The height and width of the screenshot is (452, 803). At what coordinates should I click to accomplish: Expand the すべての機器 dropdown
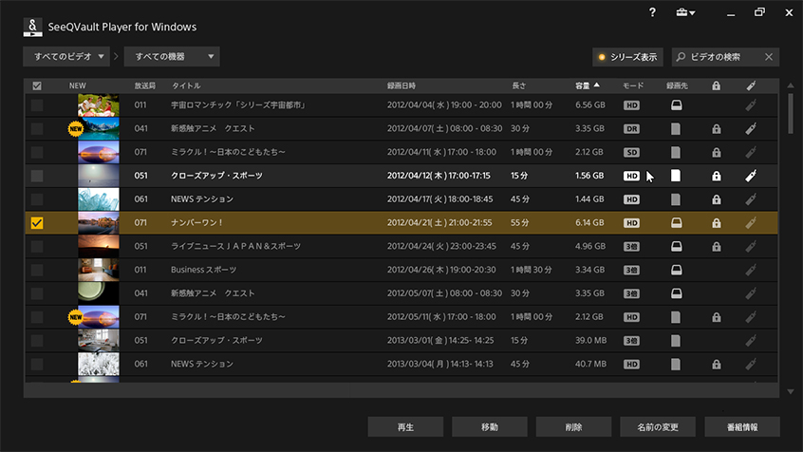172,57
